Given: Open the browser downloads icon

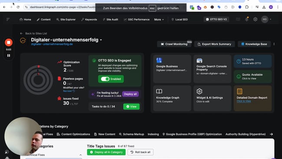Looking at the screenshot, I should [x=264, y=7].
